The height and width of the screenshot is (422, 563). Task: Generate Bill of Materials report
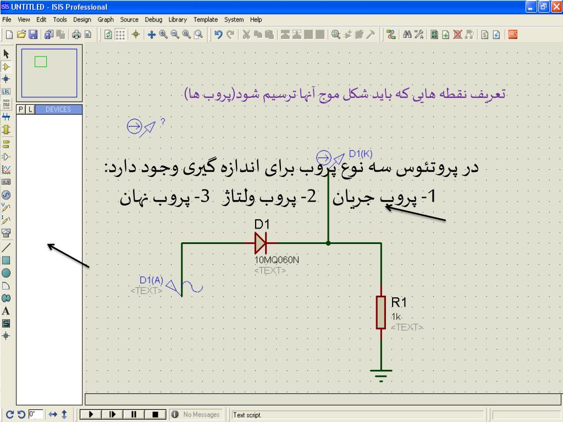point(485,35)
